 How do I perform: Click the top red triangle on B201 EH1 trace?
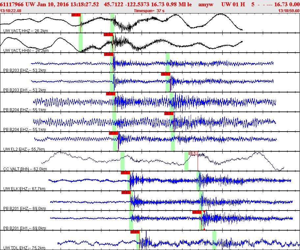tap(204, 212)
